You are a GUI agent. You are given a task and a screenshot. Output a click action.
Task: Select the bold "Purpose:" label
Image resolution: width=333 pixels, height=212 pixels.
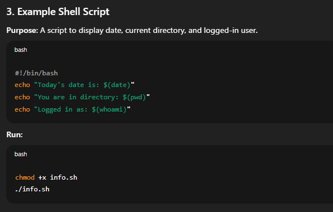(22, 30)
